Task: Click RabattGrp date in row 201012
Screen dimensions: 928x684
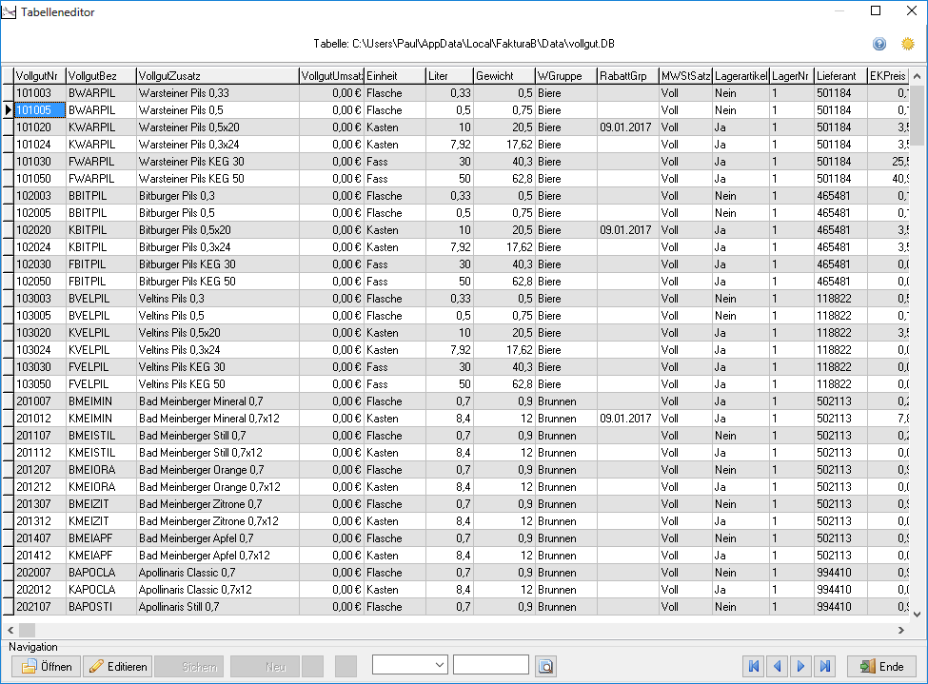Action: click(628, 419)
